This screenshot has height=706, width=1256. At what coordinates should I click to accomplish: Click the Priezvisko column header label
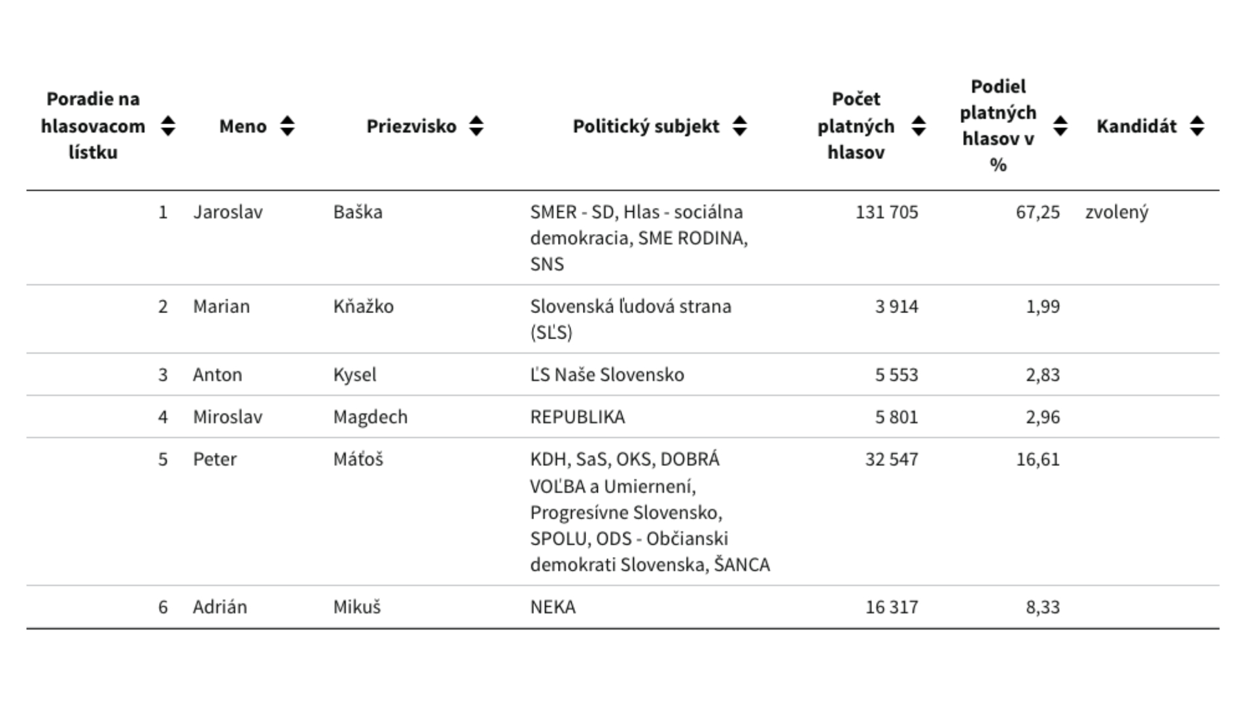(411, 126)
